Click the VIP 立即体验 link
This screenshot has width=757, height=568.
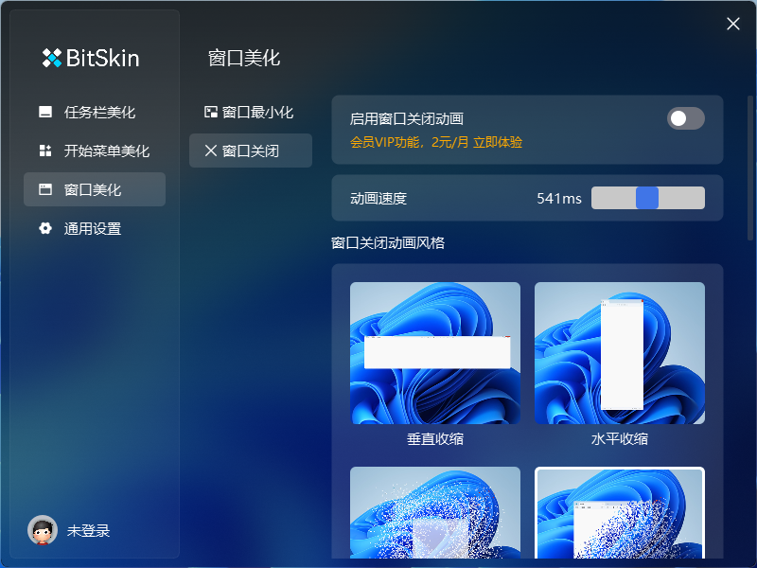(498, 142)
